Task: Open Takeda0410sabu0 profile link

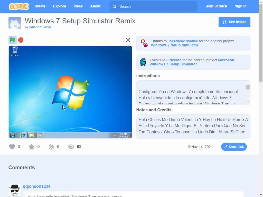Action: tap(183, 41)
